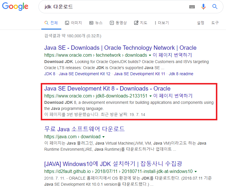226x188 pixels.
Task: Open the Java SE Development Kit 12 sitelink
Action: (x=85, y=74)
